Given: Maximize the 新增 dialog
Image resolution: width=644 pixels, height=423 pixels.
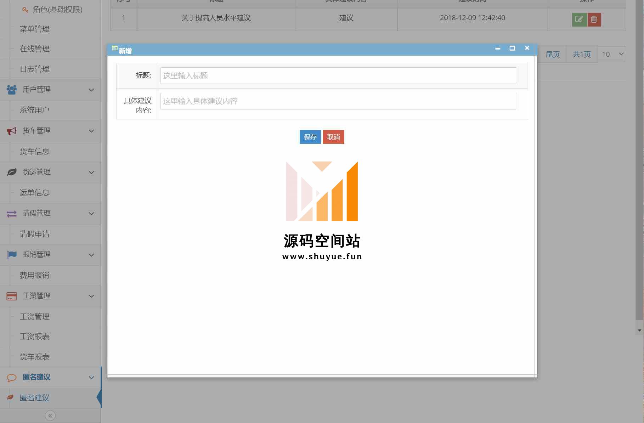Looking at the screenshot, I should pyautogui.click(x=512, y=48).
